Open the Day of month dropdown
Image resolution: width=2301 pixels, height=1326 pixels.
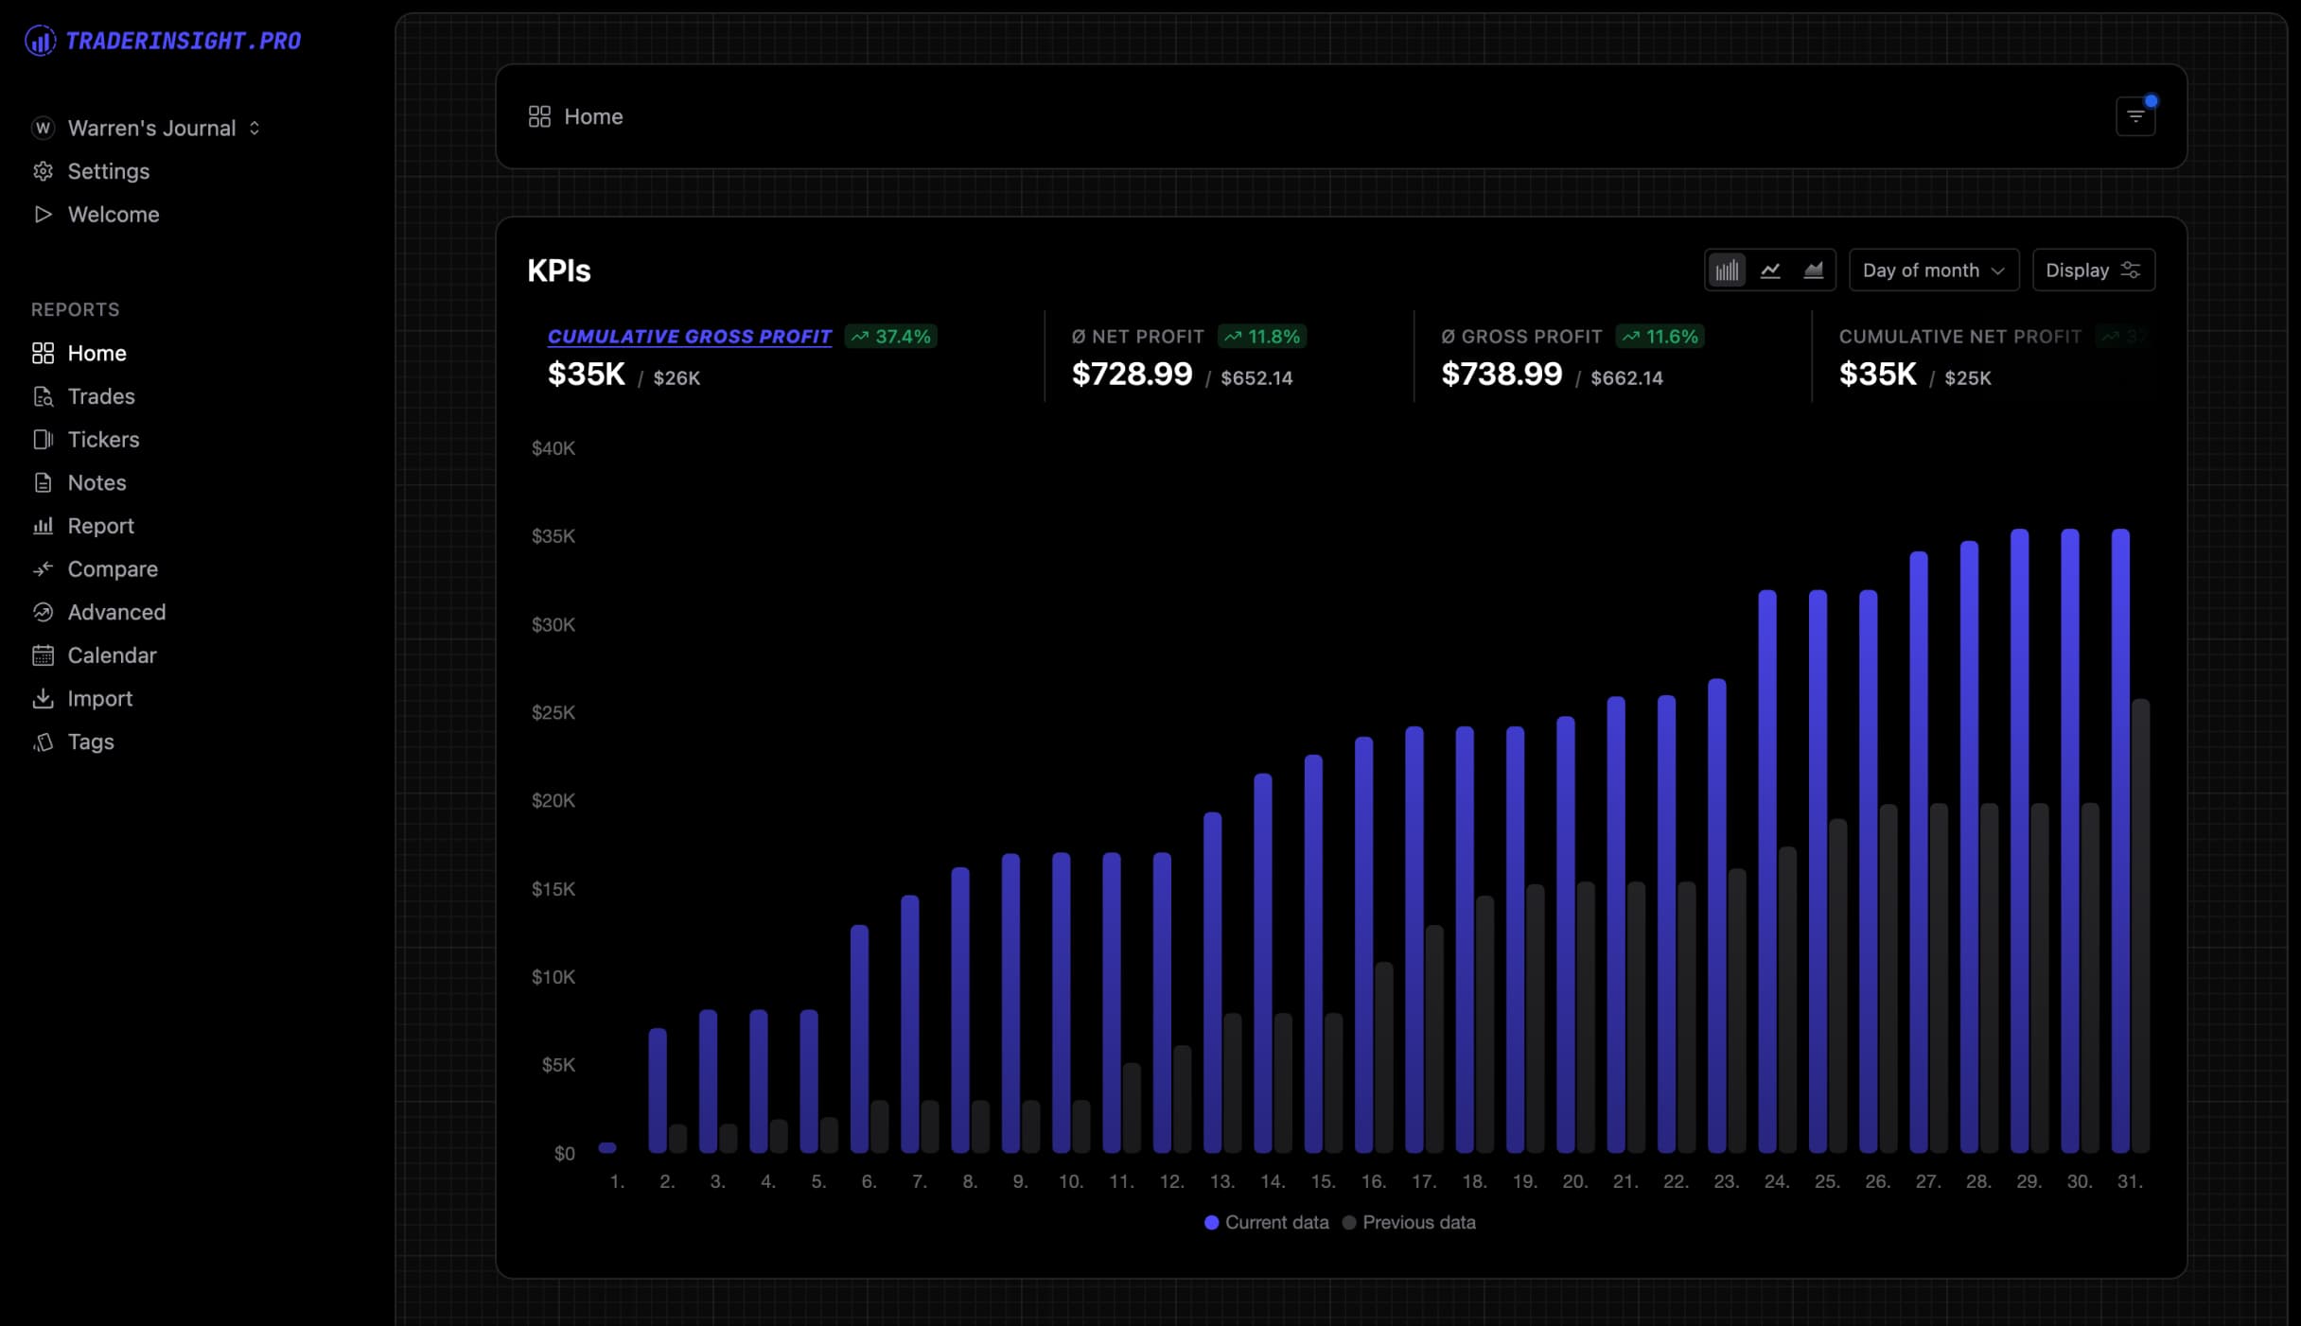[1933, 270]
